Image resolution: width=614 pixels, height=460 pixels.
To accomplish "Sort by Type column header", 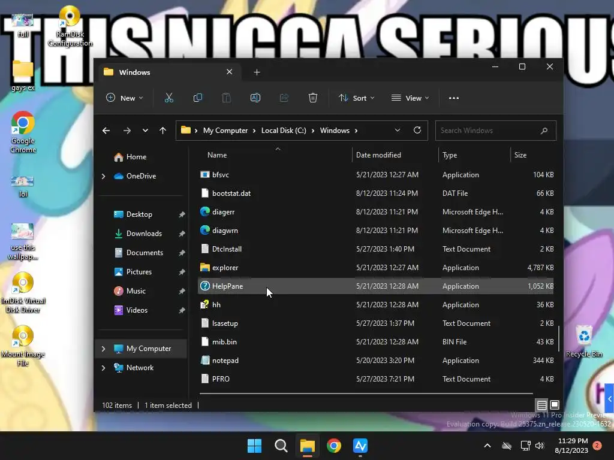I will (x=450, y=155).
